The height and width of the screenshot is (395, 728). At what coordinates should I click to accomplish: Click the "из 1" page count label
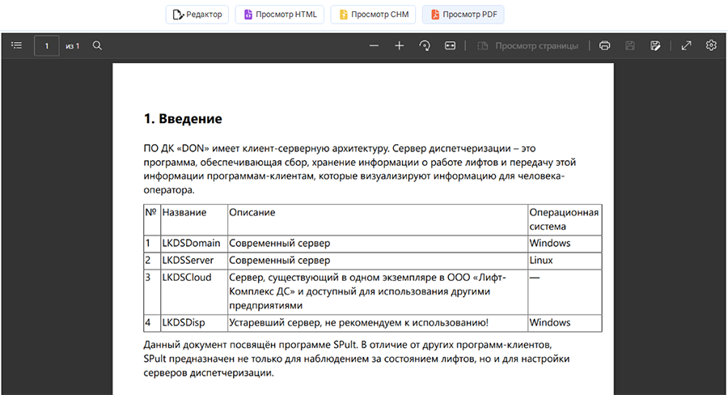73,46
